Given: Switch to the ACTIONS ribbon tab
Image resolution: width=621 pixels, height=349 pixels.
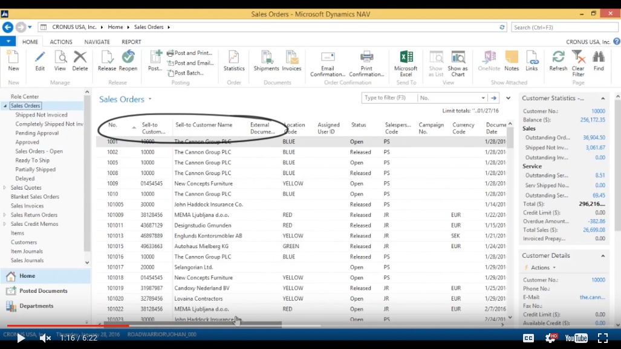Looking at the screenshot, I should pyautogui.click(x=61, y=42).
